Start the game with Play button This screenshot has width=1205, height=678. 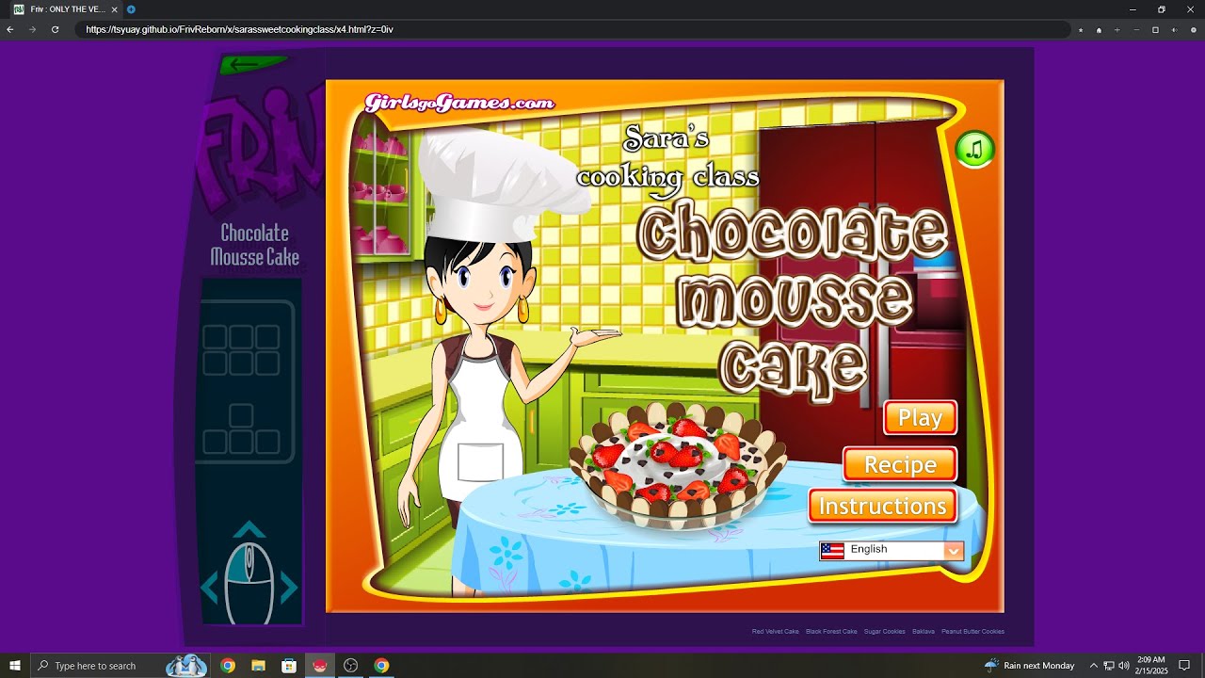[x=920, y=418]
